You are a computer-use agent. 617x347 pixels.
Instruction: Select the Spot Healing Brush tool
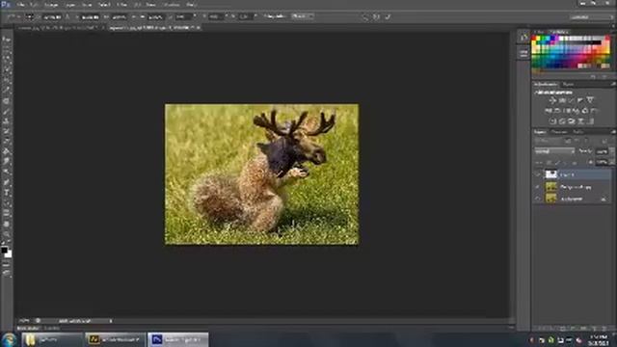(x=7, y=101)
